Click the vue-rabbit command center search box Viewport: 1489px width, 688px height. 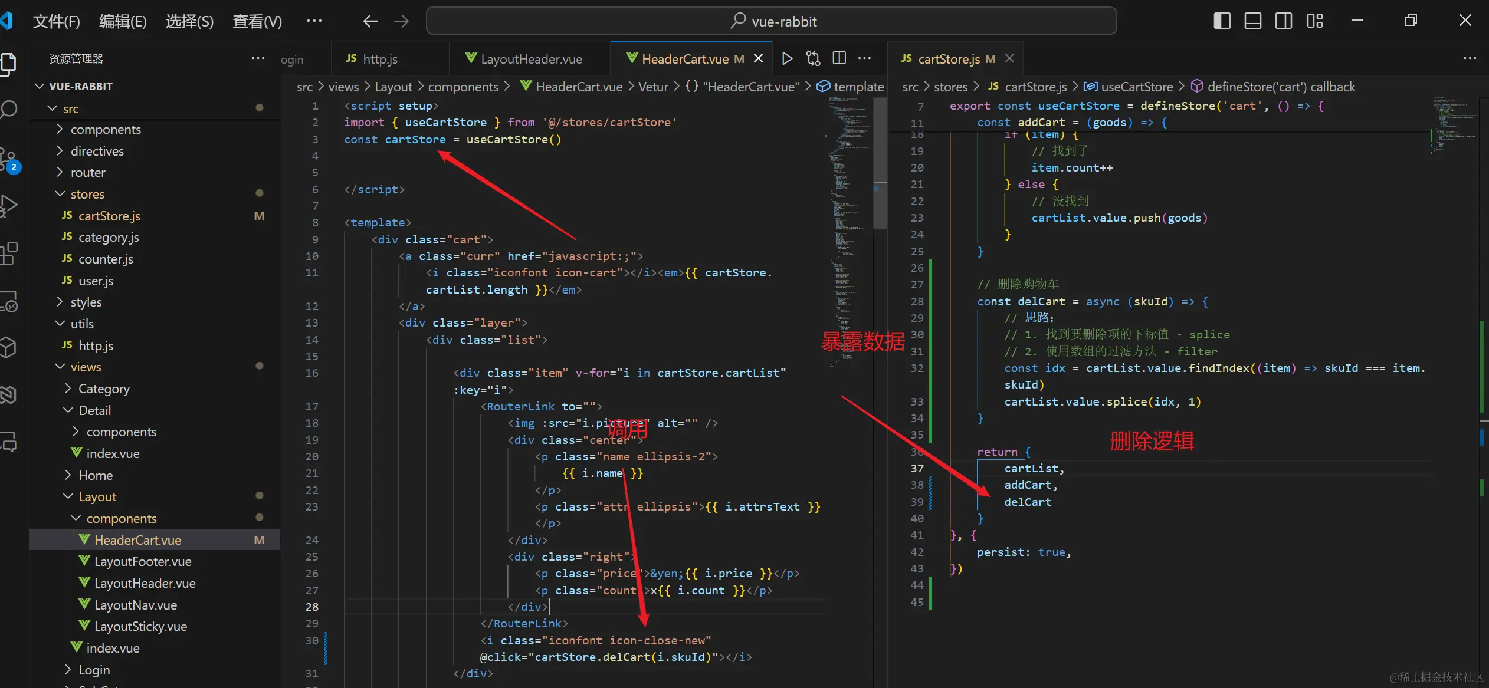[x=772, y=21]
